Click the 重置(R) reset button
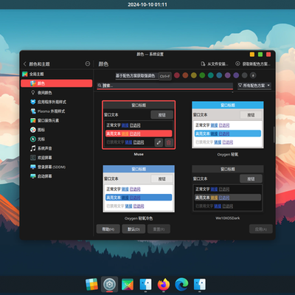The height and width of the screenshot is (295, 295). 159,229
